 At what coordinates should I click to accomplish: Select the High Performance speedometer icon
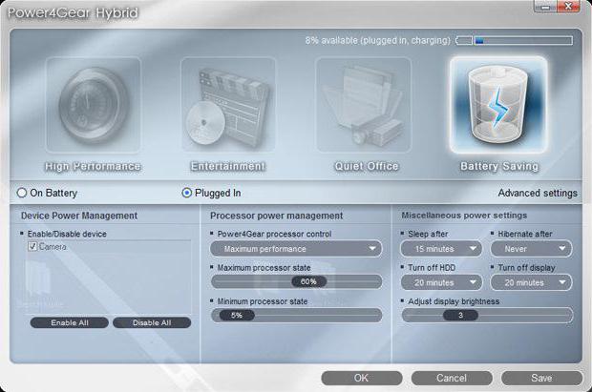pyautogui.click(x=93, y=105)
